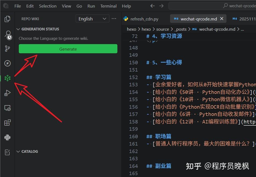Open the more actions ellipsis in Repo Wiki panel

114,19
